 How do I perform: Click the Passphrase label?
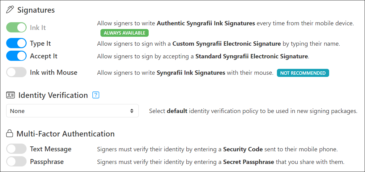pos(47,162)
